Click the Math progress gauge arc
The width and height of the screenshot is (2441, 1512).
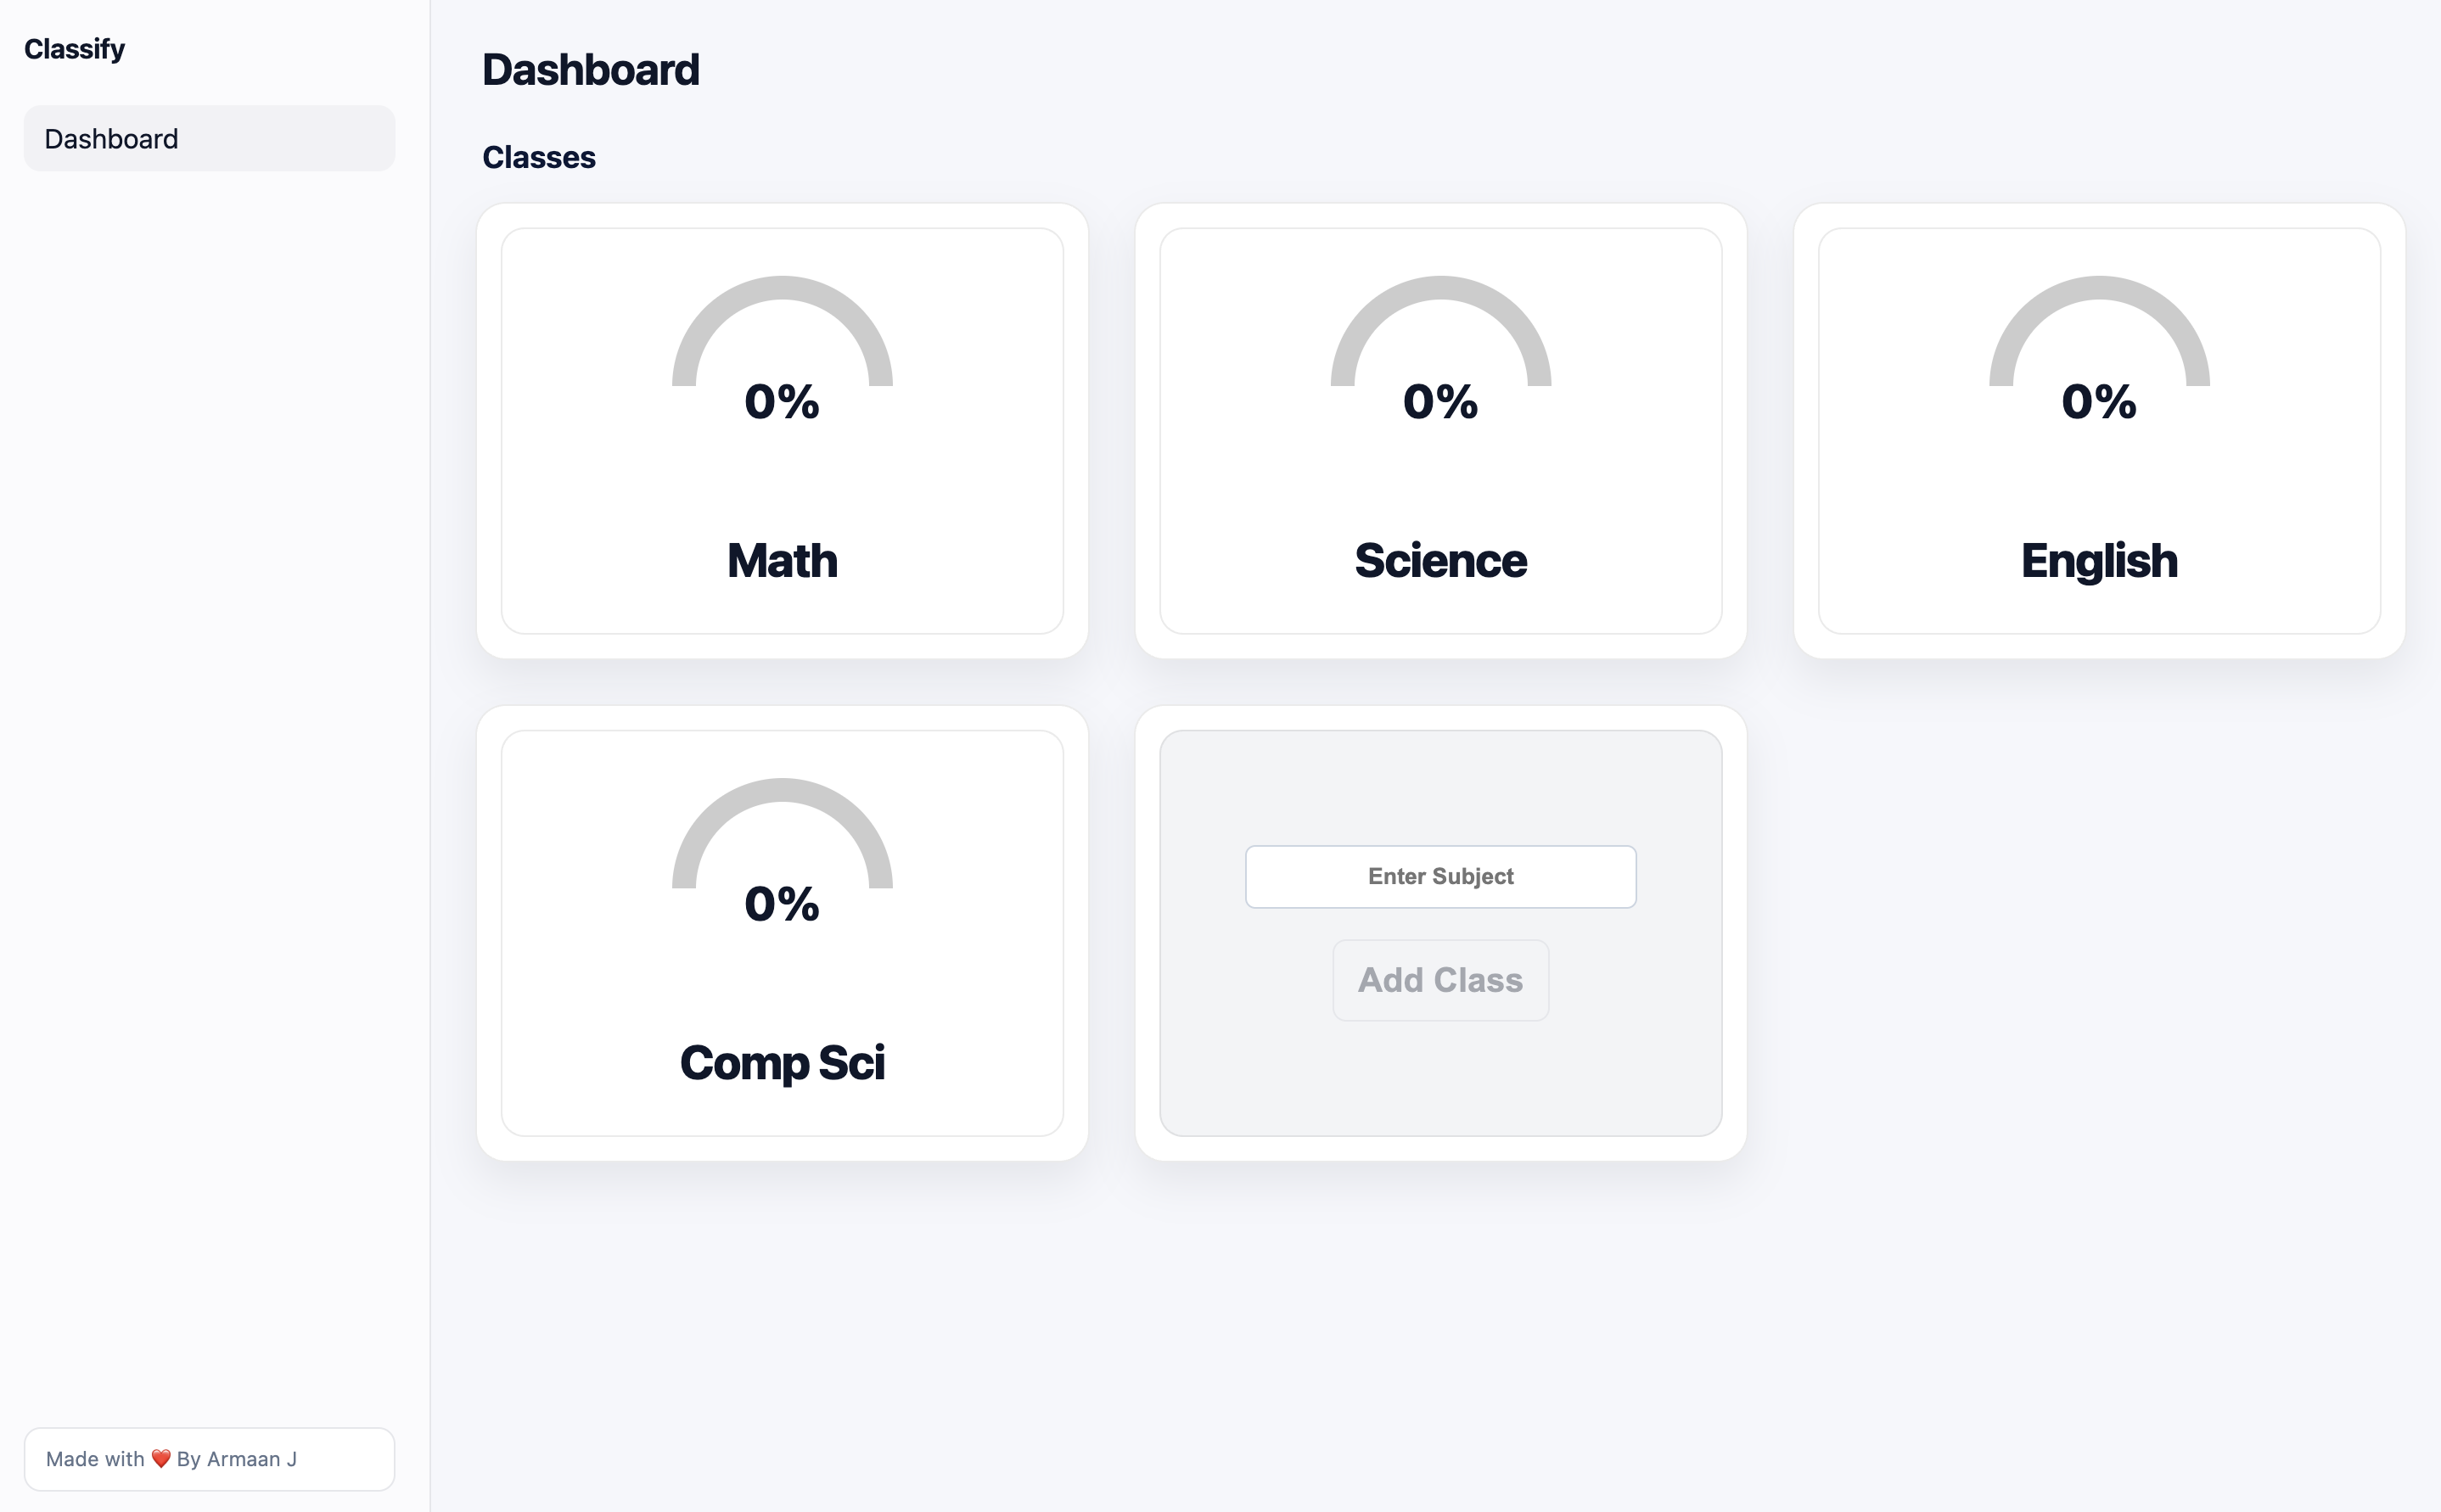[x=782, y=289]
